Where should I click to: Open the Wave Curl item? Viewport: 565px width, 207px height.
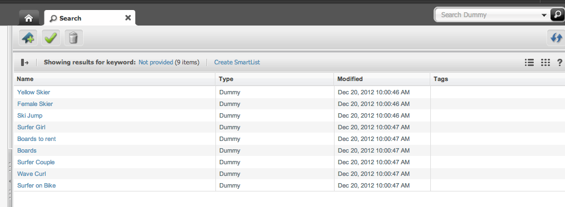click(x=32, y=174)
